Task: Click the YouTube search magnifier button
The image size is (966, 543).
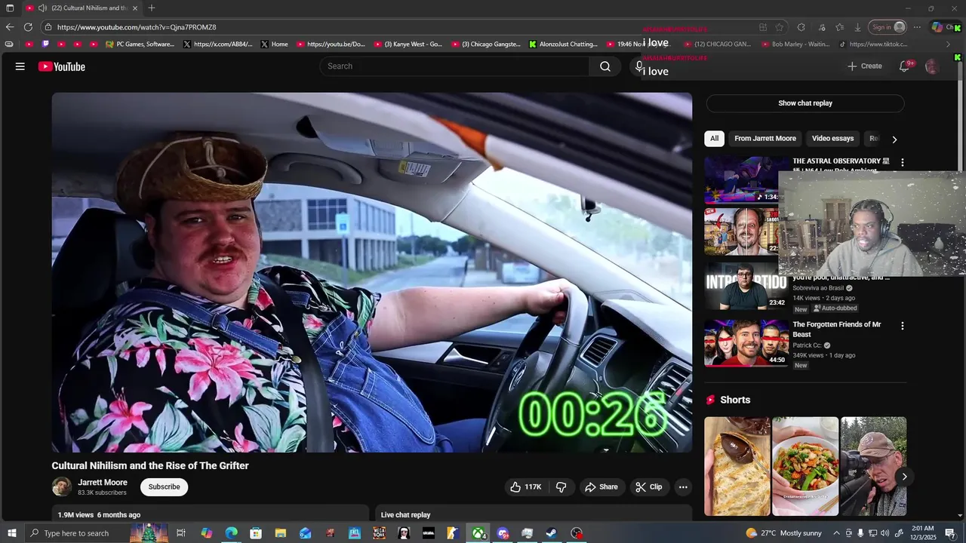Action: (605, 66)
